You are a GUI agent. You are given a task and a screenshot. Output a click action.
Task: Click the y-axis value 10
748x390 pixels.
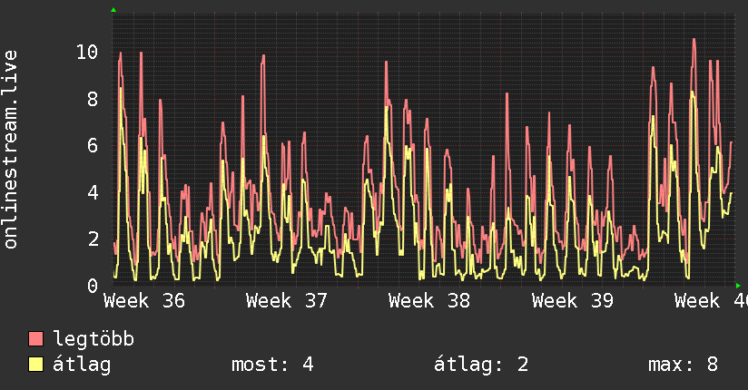coord(87,52)
